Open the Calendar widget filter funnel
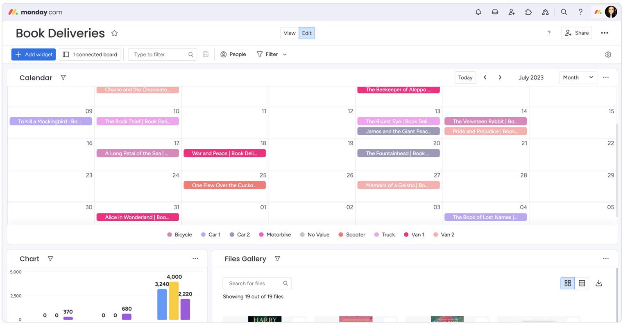The image size is (623, 325). pyautogui.click(x=63, y=77)
